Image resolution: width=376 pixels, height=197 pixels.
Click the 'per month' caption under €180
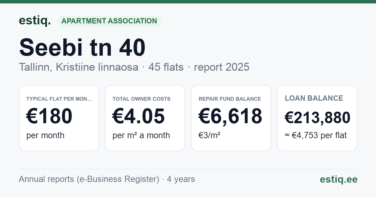coord(45,135)
